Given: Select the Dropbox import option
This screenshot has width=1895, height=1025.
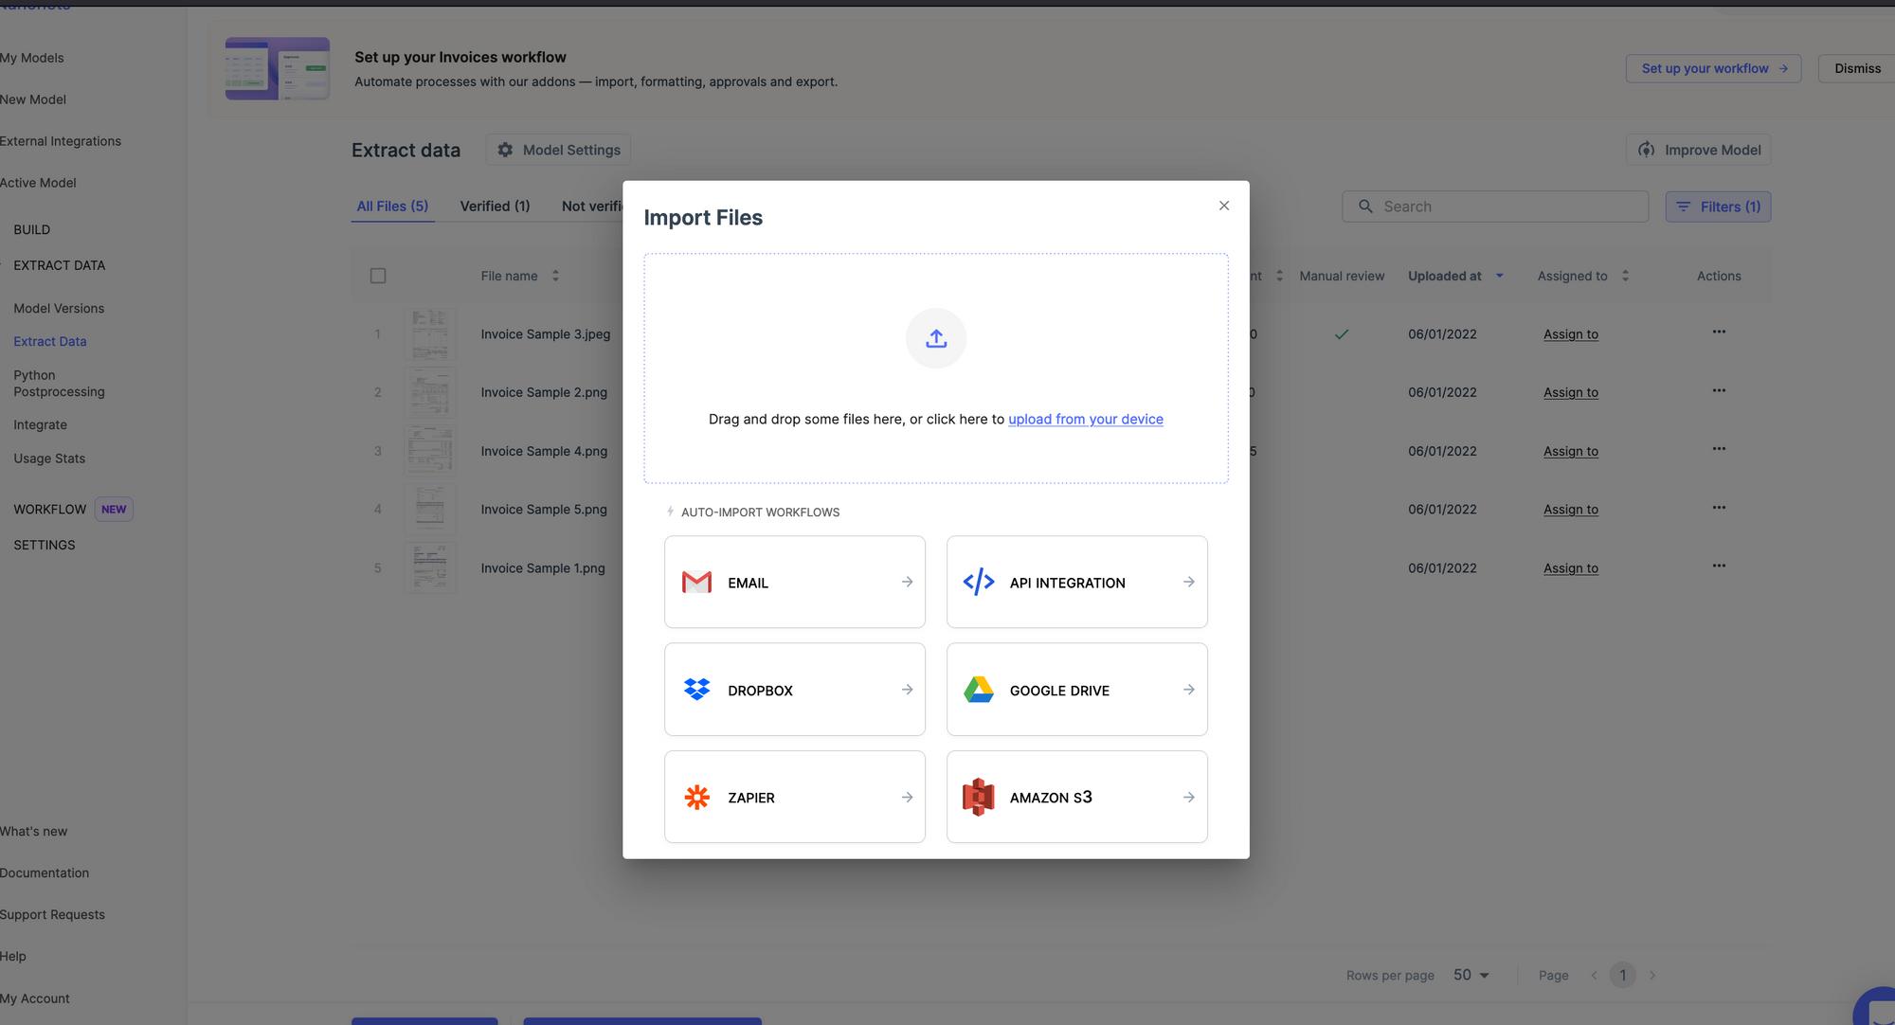Looking at the screenshot, I should click(794, 690).
